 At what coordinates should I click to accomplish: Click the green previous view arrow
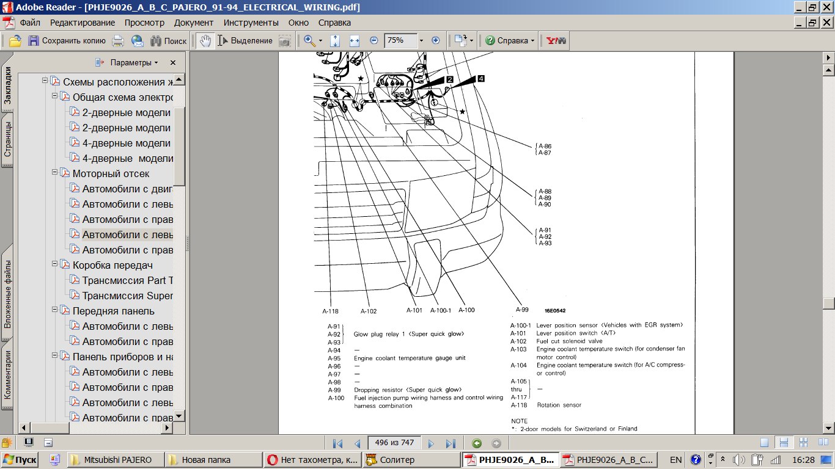point(477,443)
